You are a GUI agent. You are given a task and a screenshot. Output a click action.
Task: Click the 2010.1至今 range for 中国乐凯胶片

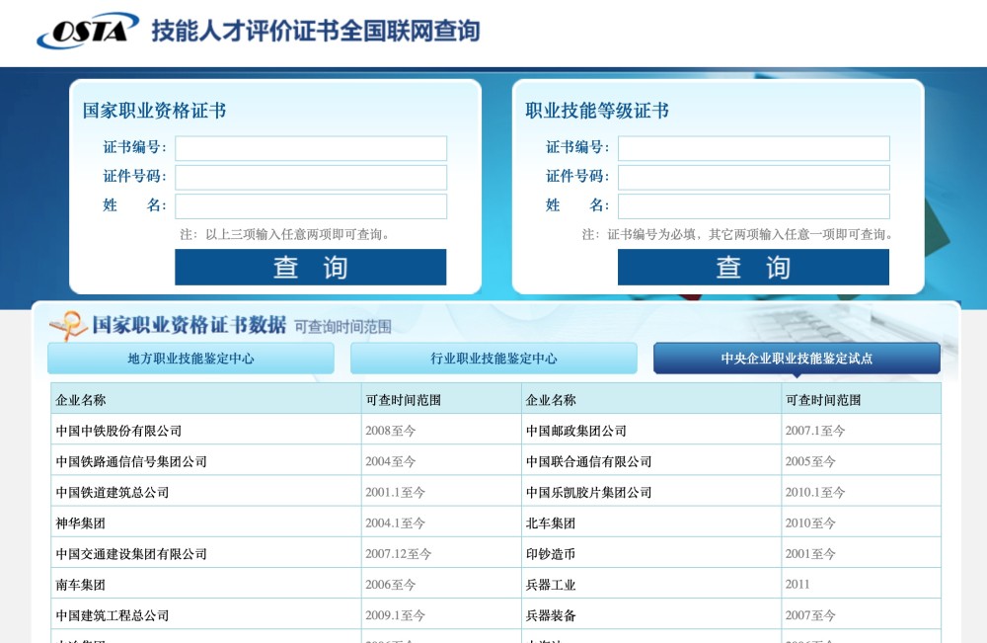815,493
